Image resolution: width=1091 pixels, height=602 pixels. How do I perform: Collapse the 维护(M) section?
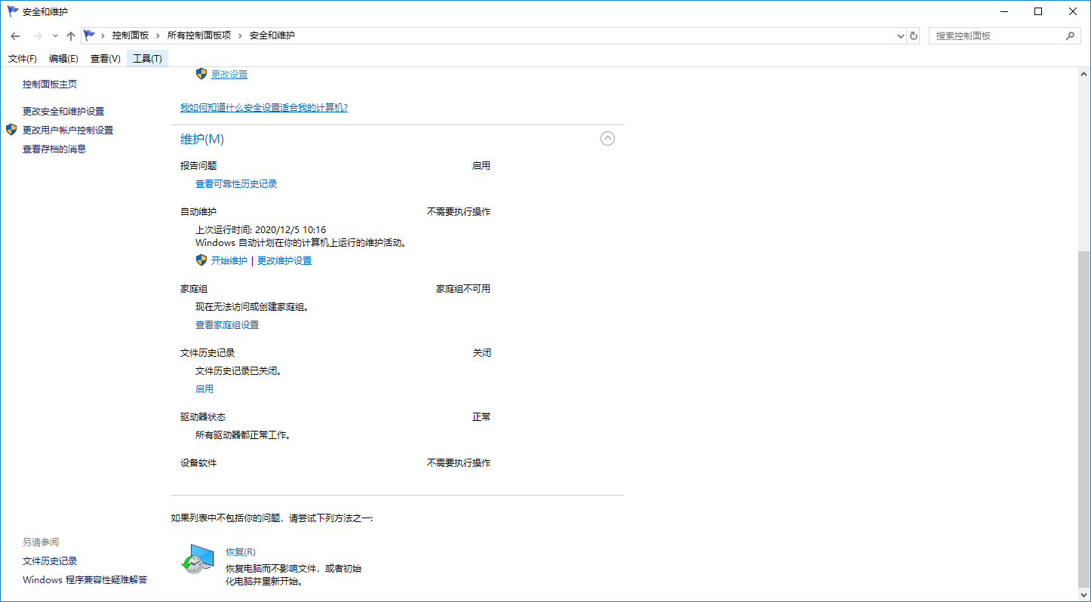[x=607, y=138]
